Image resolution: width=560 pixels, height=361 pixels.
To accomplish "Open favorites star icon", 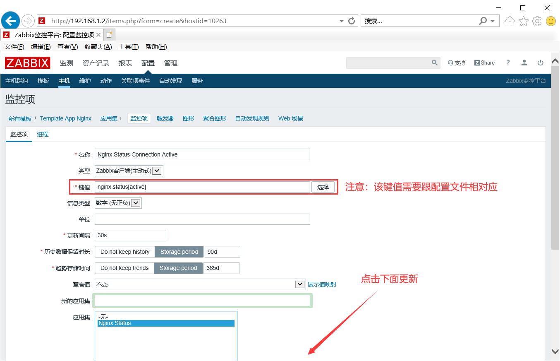I will tap(524, 21).
